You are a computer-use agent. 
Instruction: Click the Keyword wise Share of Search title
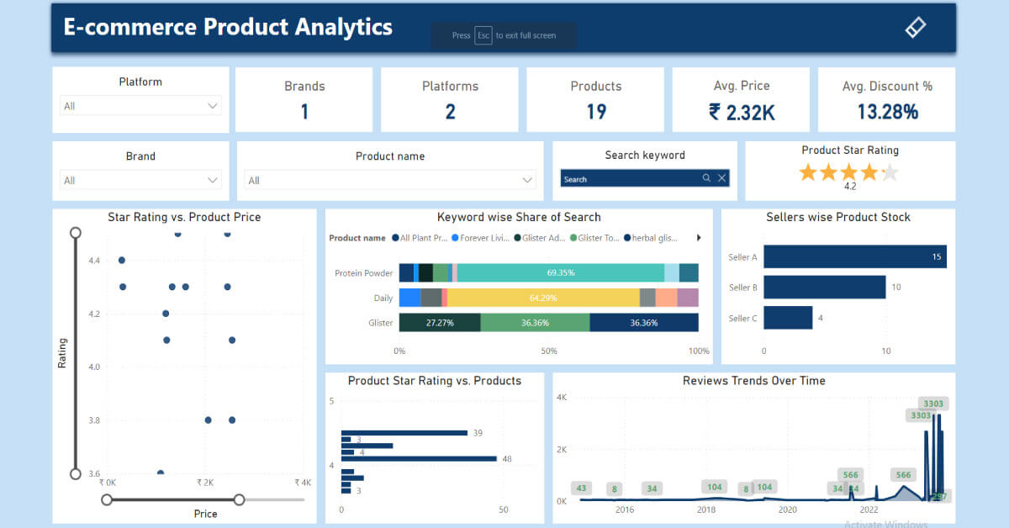point(518,217)
